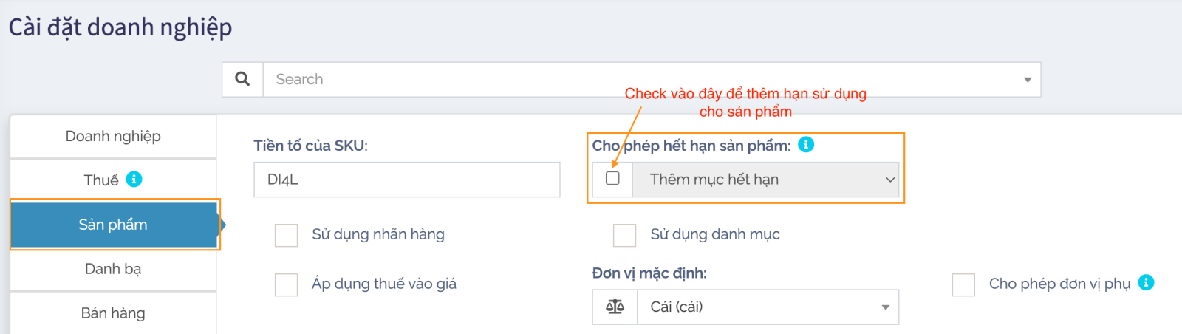Focus the Search settings text box
The width and height of the screenshot is (1182, 334).
(x=635, y=79)
